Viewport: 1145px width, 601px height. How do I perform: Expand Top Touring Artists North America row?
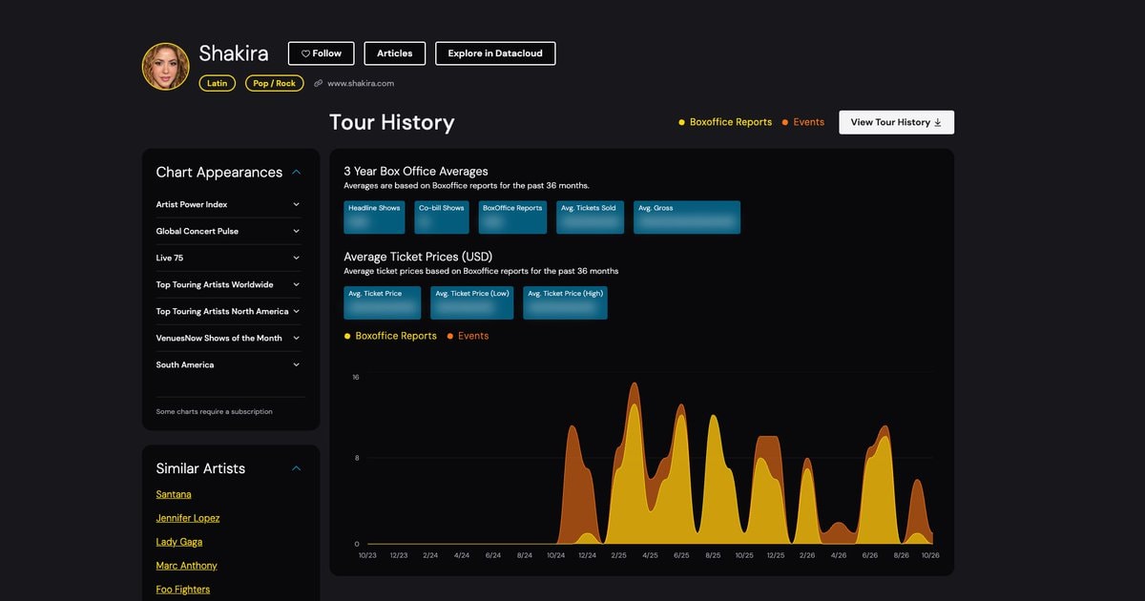point(231,311)
